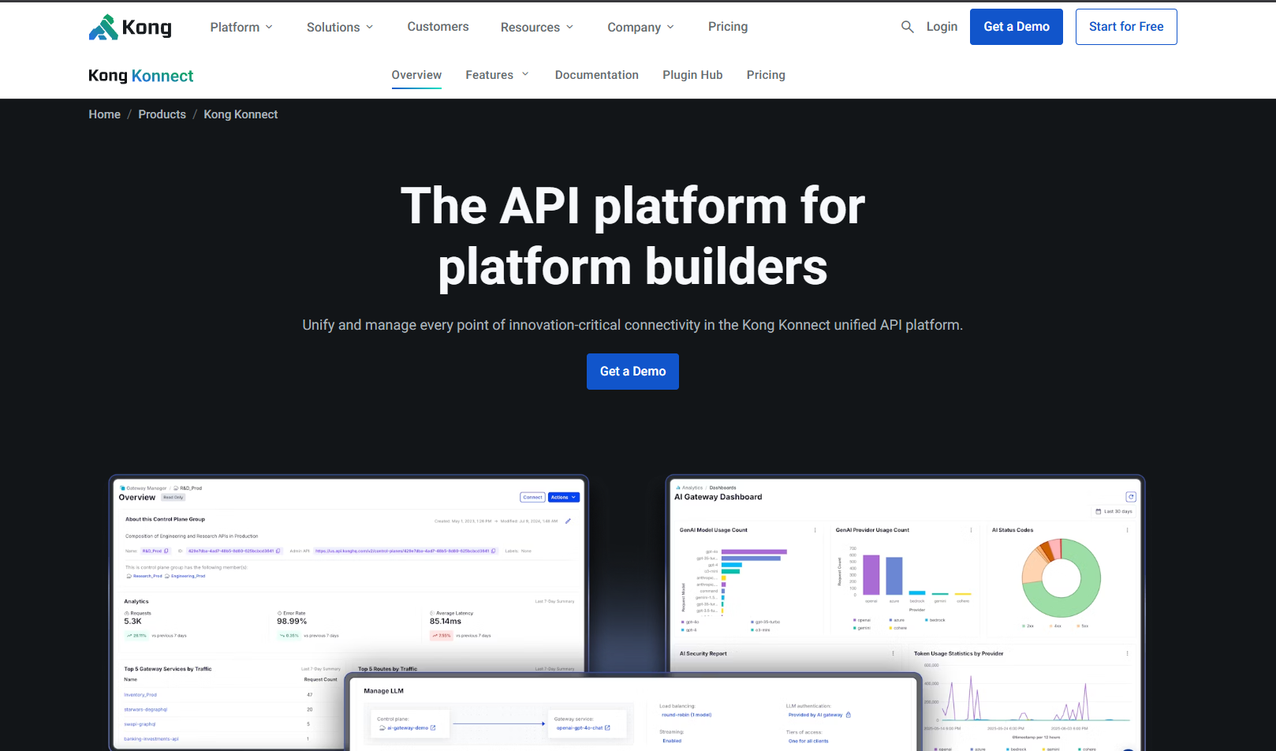The height and width of the screenshot is (751, 1276).
Task: Open the Customers page
Action: [x=438, y=27]
